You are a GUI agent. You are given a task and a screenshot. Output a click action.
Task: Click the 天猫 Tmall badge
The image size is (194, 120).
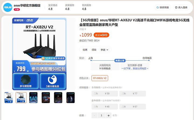pos(17,9)
